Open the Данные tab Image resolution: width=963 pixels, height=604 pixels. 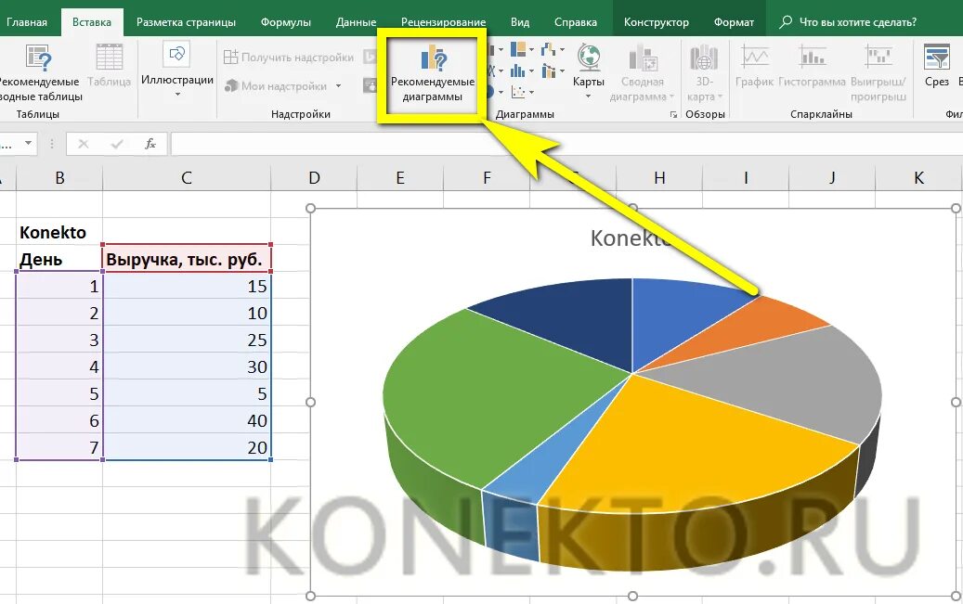click(357, 22)
